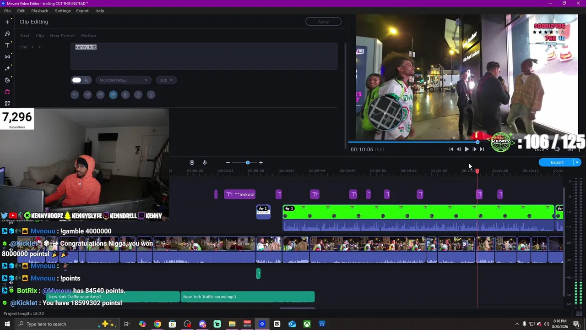The height and width of the screenshot is (330, 586).
Task: Select the second New York Traffic sound.mp3 clip
Action: pos(248,297)
